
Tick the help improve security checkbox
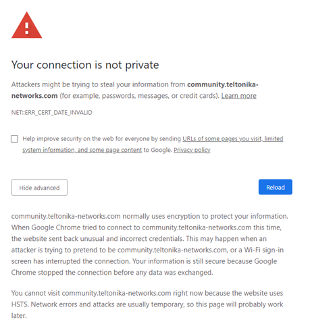15,139
